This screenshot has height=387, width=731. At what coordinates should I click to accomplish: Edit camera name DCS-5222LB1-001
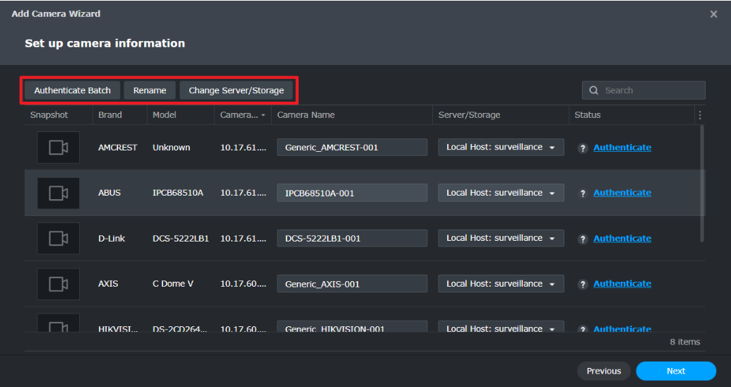[x=352, y=238]
